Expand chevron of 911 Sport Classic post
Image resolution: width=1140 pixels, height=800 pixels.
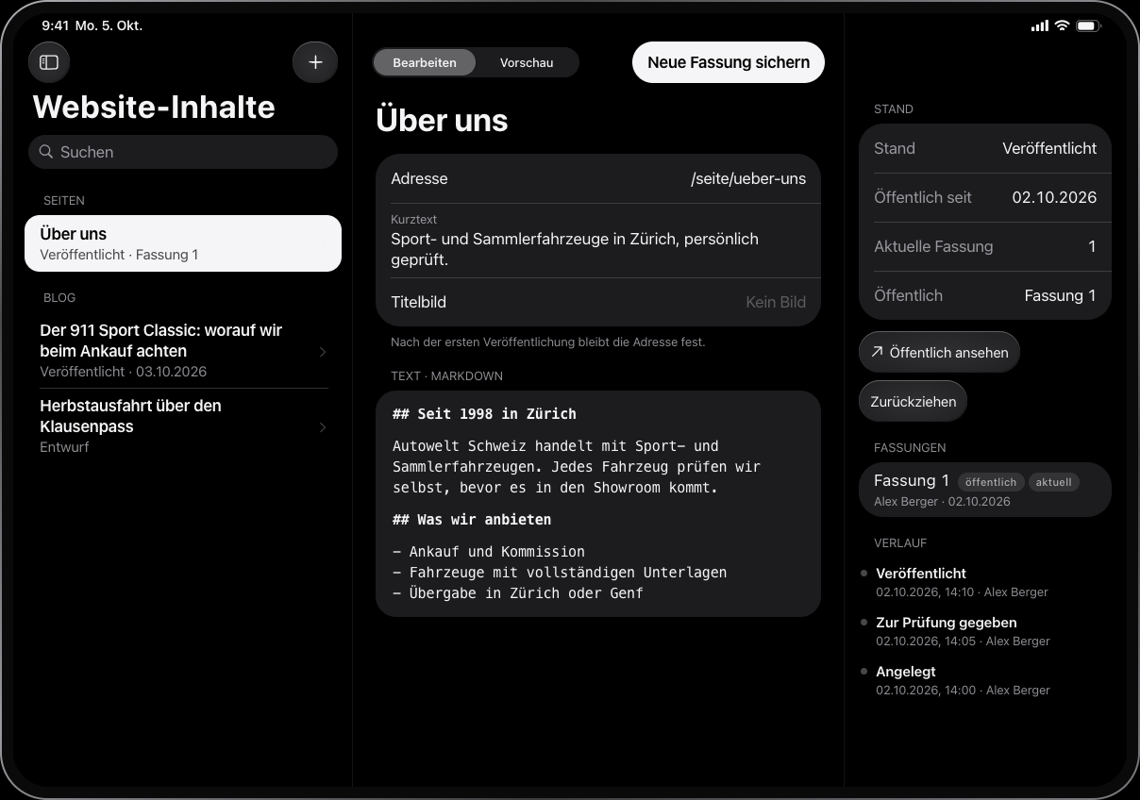tap(323, 351)
